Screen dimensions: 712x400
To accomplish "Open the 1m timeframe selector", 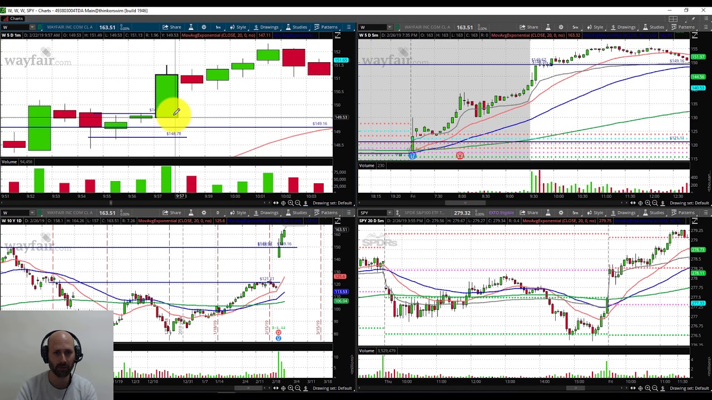I will 218,27.
